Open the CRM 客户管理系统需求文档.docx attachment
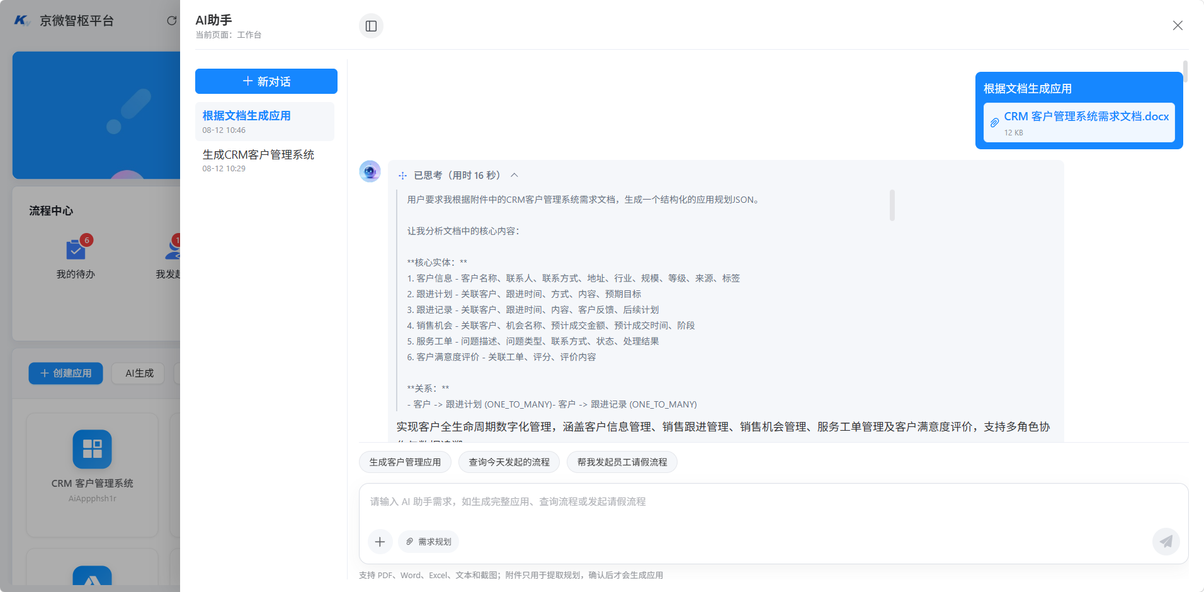 click(x=1079, y=122)
